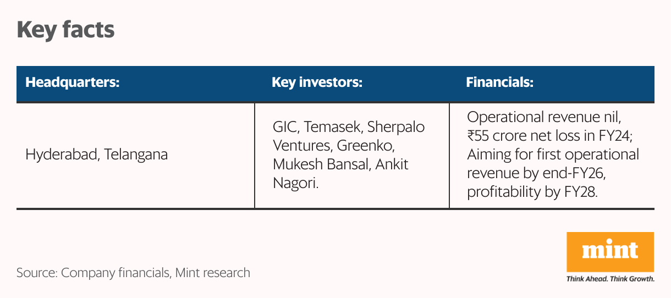Click the word "Nagori." in the investors cell
This screenshot has width=671, height=298.
pyautogui.click(x=296, y=183)
